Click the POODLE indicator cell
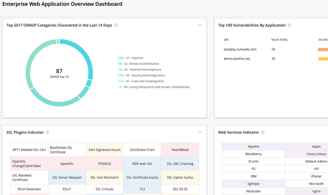Screen dimensions: 328x195 [x=105, y=163]
